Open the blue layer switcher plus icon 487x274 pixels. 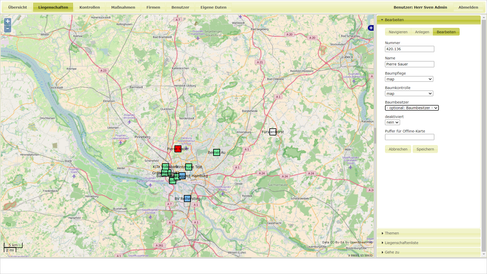click(x=371, y=28)
